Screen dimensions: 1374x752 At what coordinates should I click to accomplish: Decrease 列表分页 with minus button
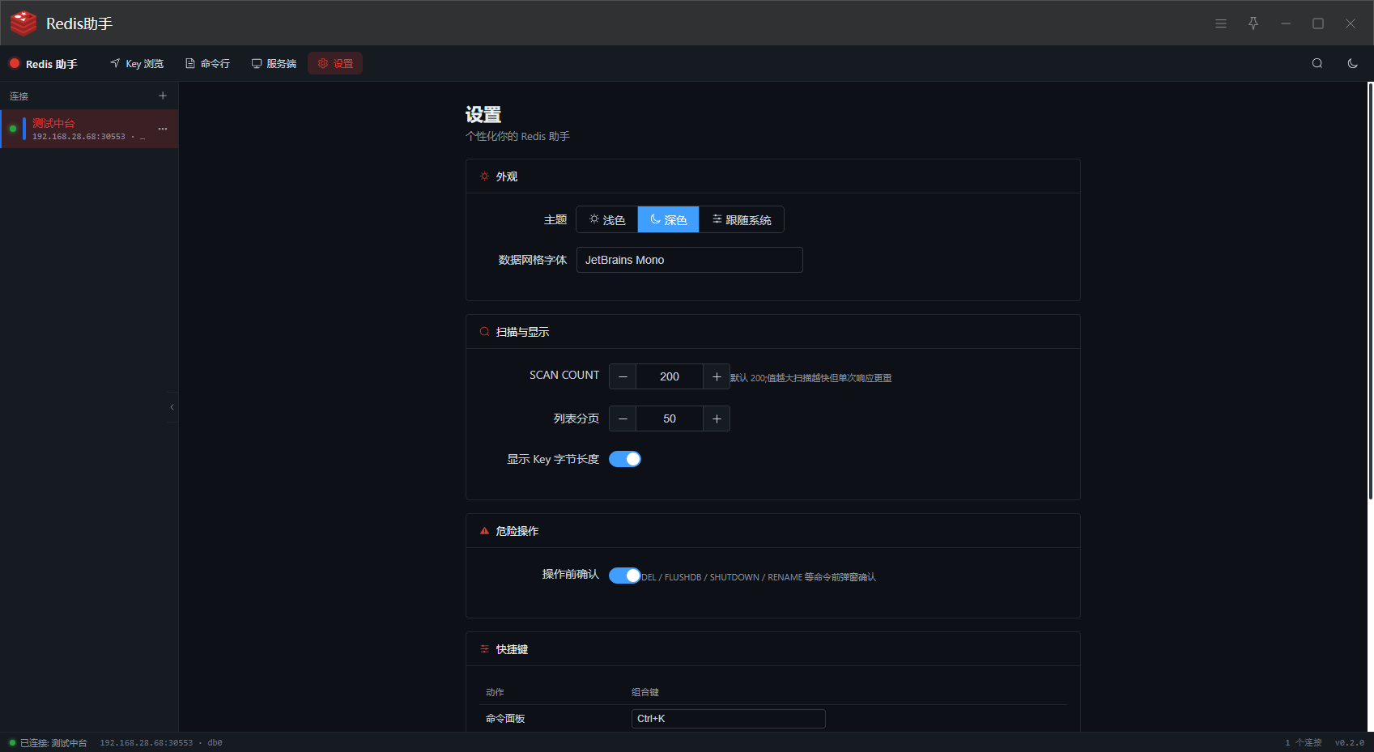pyautogui.click(x=623, y=418)
